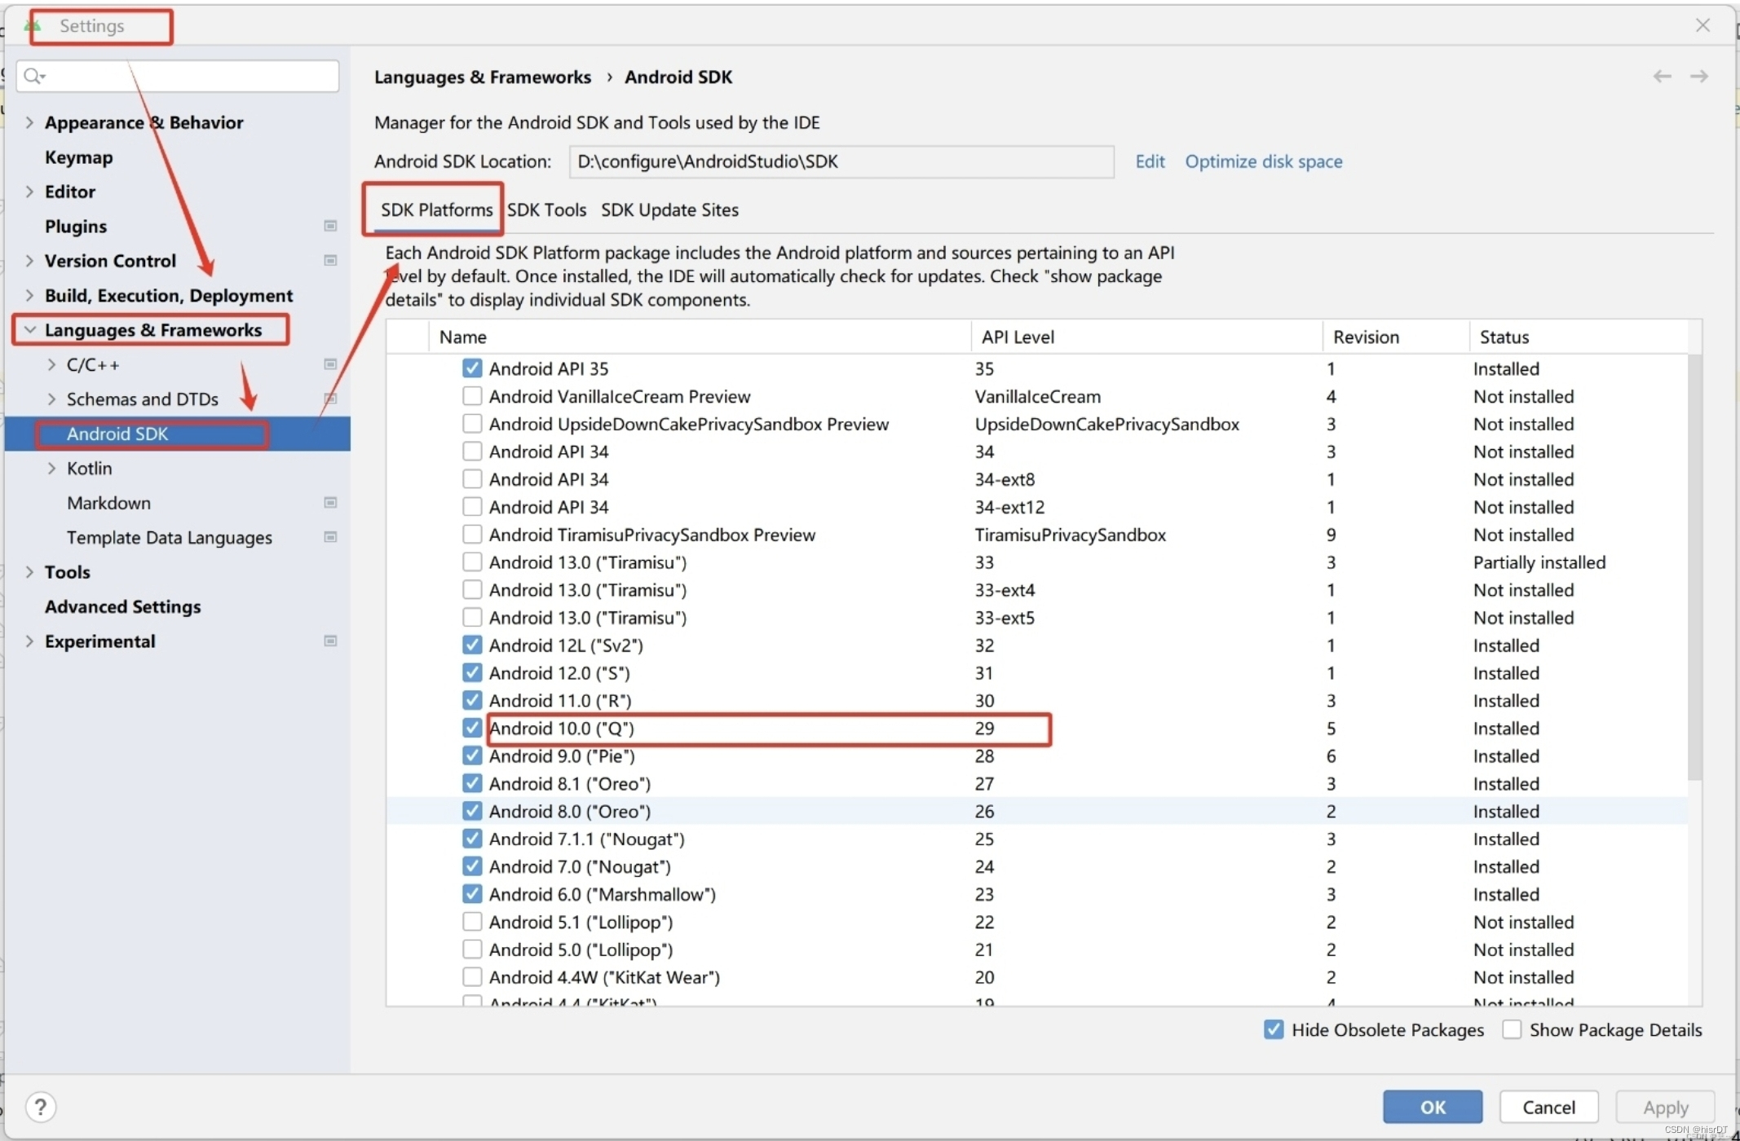The height and width of the screenshot is (1141, 1740).
Task: Click Languages & Frameworks breadcrumb
Action: tap(482, 77)
